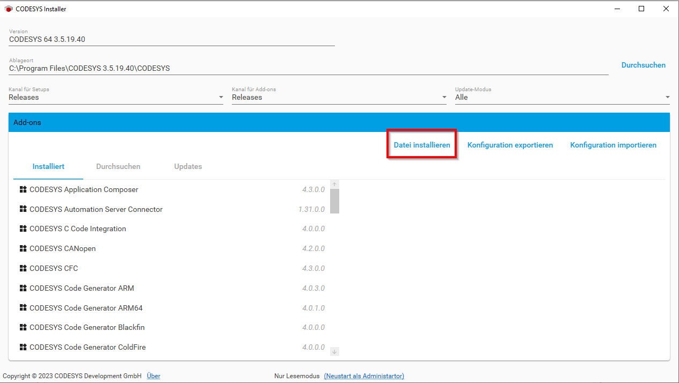Click Durchsuchen next to Ablageort
This screenshot has height=383, width=679.
(x=643, y=65)
